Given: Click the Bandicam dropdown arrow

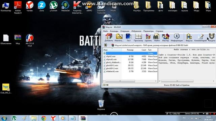Looking at the screenshot, I should pos(204,114).
